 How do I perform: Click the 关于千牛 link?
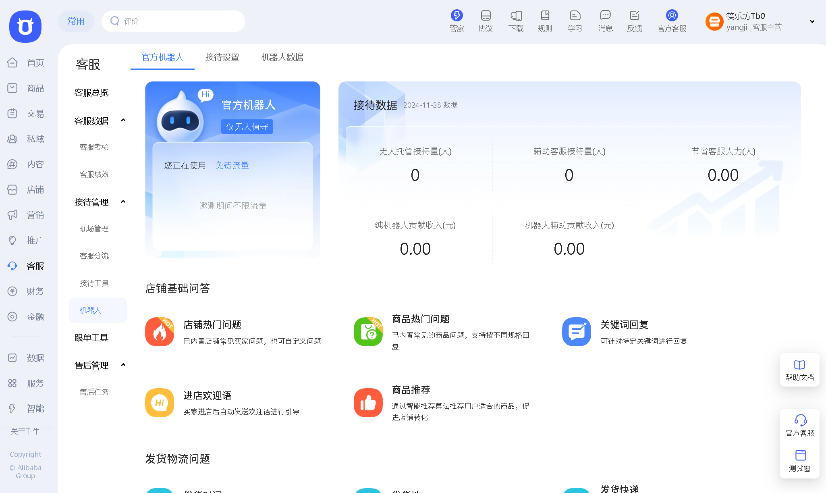point(25,431)
